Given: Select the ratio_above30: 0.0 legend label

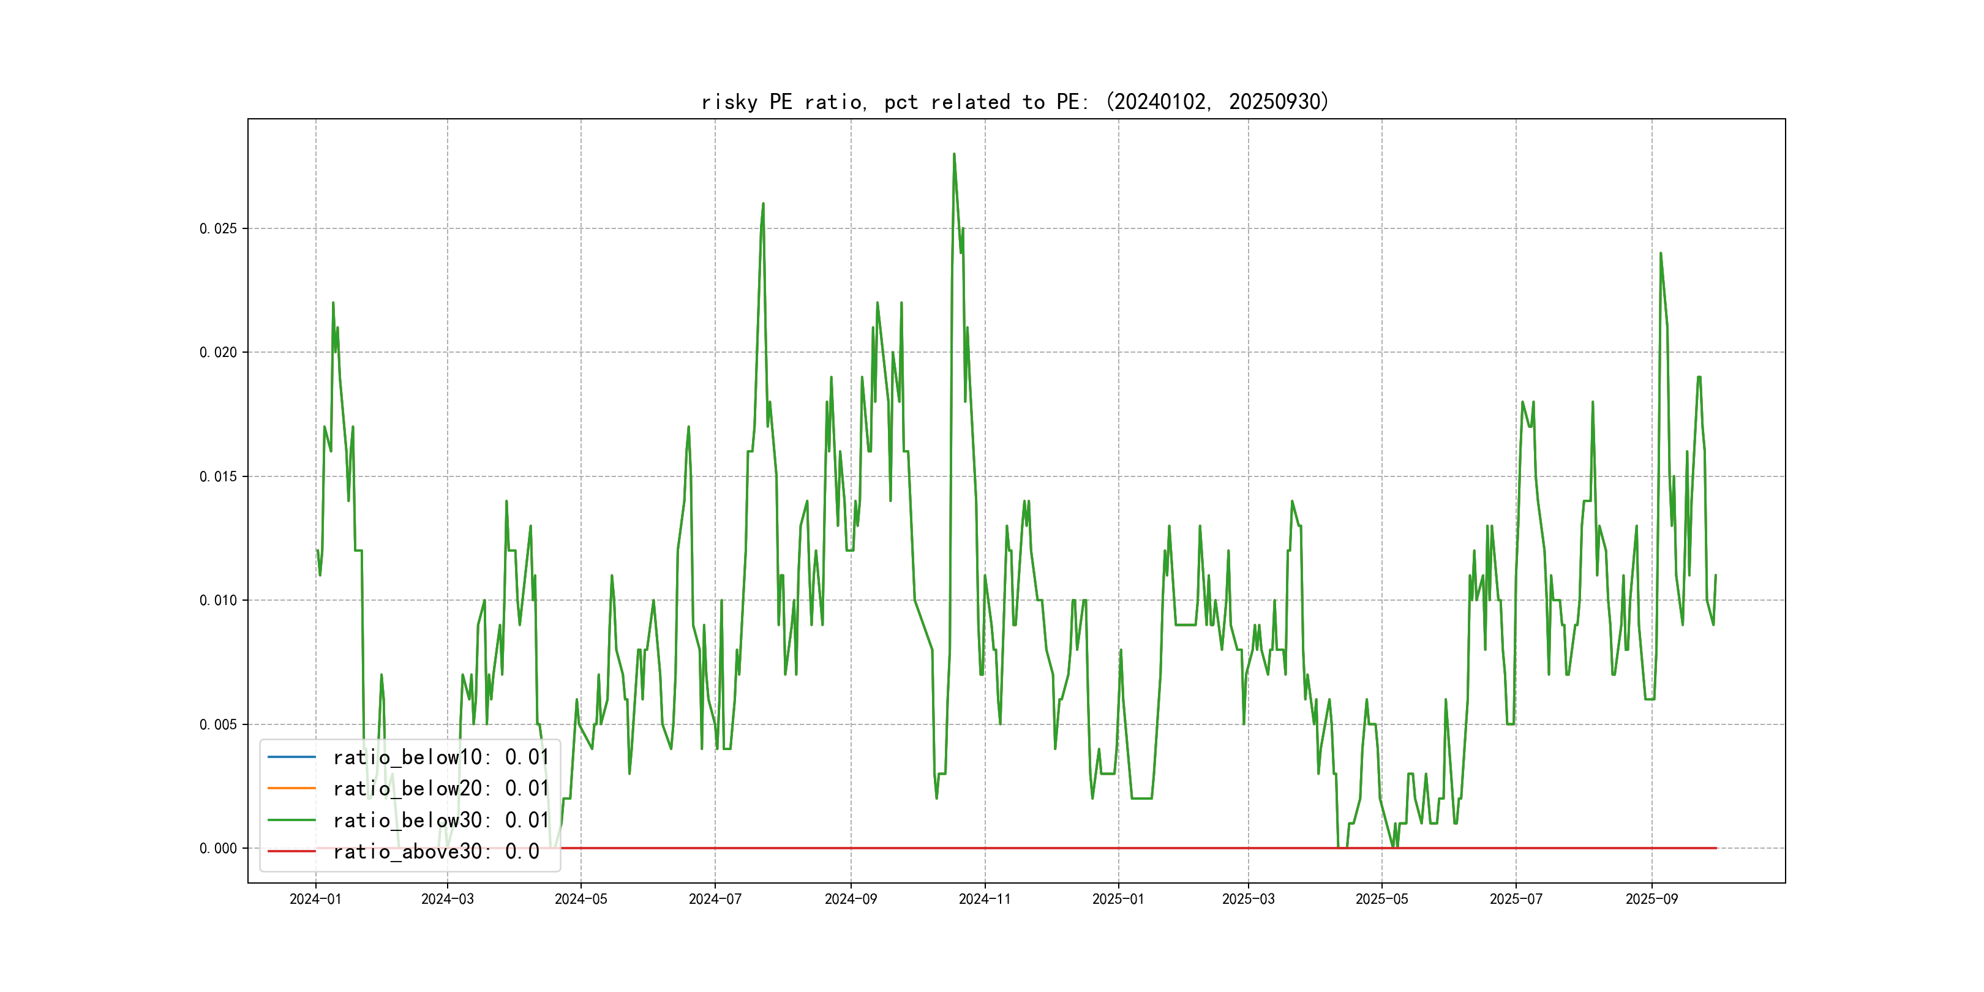Looking at the screenshot, I should [436, 851].
